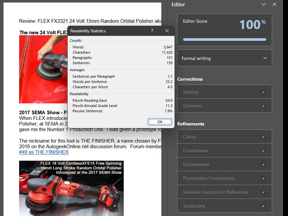Click the Corrections section heading

[x=190, y=79]
